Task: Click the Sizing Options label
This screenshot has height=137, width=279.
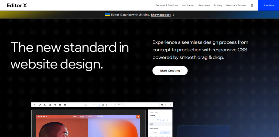Action: coord(154,128)
